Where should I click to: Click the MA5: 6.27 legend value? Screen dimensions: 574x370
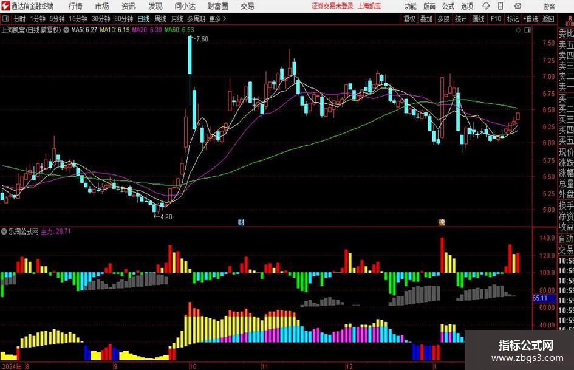click(x=84, y=30)
